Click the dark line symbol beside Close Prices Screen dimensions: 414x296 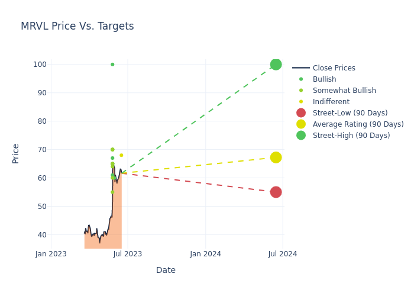tap(301, 68)
